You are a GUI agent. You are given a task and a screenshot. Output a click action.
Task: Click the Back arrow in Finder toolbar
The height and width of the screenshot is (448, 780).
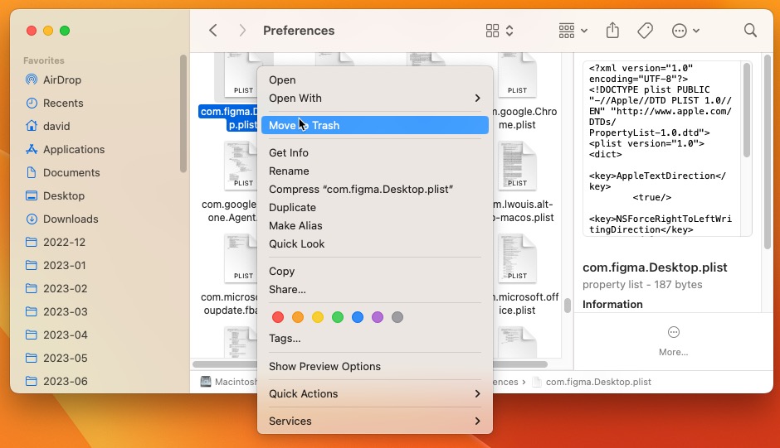[213, 31]
